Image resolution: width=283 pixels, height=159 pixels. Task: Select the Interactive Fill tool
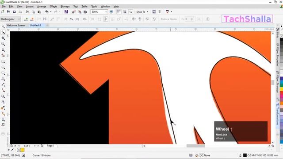point(3,114)
